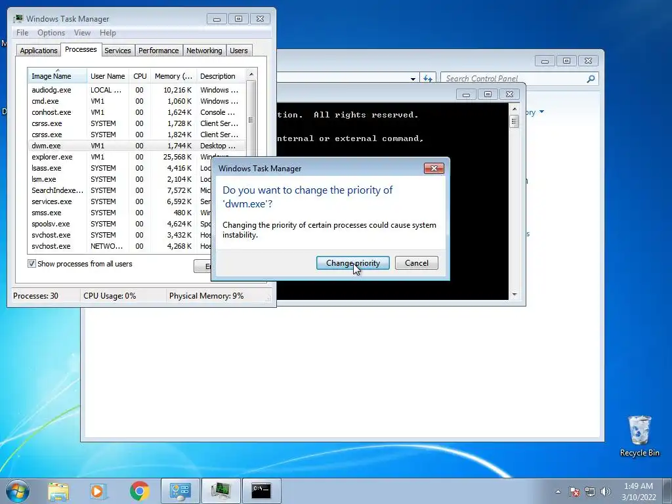Select the Processes tab
This screenshot has width=672, height=504.
(81, 49)
